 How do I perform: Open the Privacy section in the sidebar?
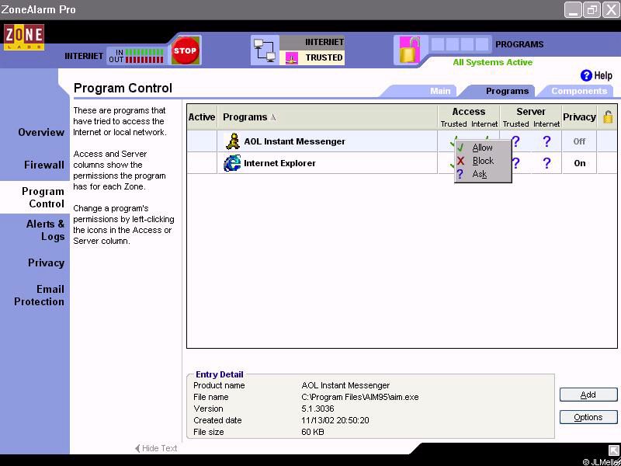tap(46, 263)
